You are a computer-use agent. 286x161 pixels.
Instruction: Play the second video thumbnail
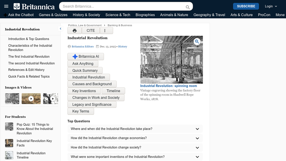pos(31,99)
